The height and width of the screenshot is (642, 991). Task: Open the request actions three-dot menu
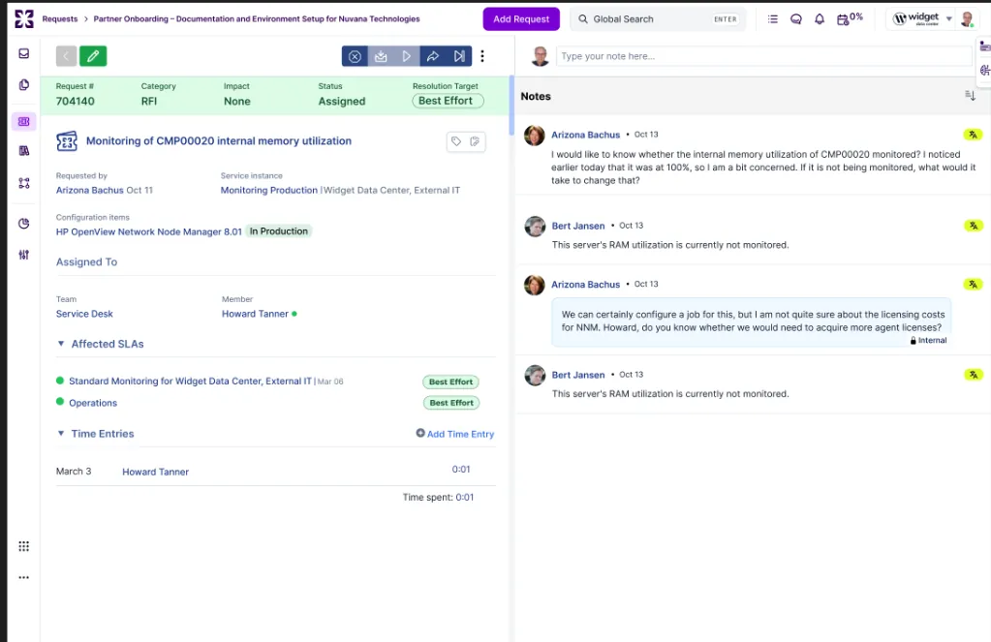click(x=482, y=56)
